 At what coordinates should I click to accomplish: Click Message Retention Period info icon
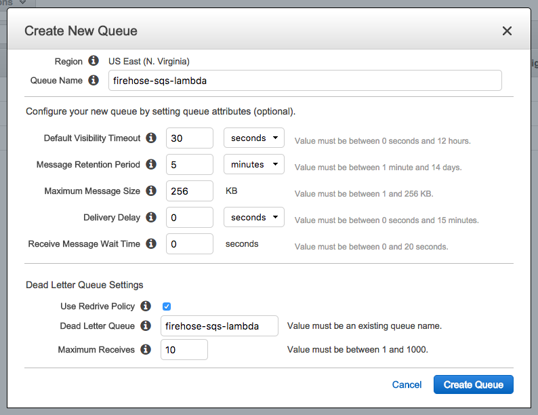[x=151, y=164]
